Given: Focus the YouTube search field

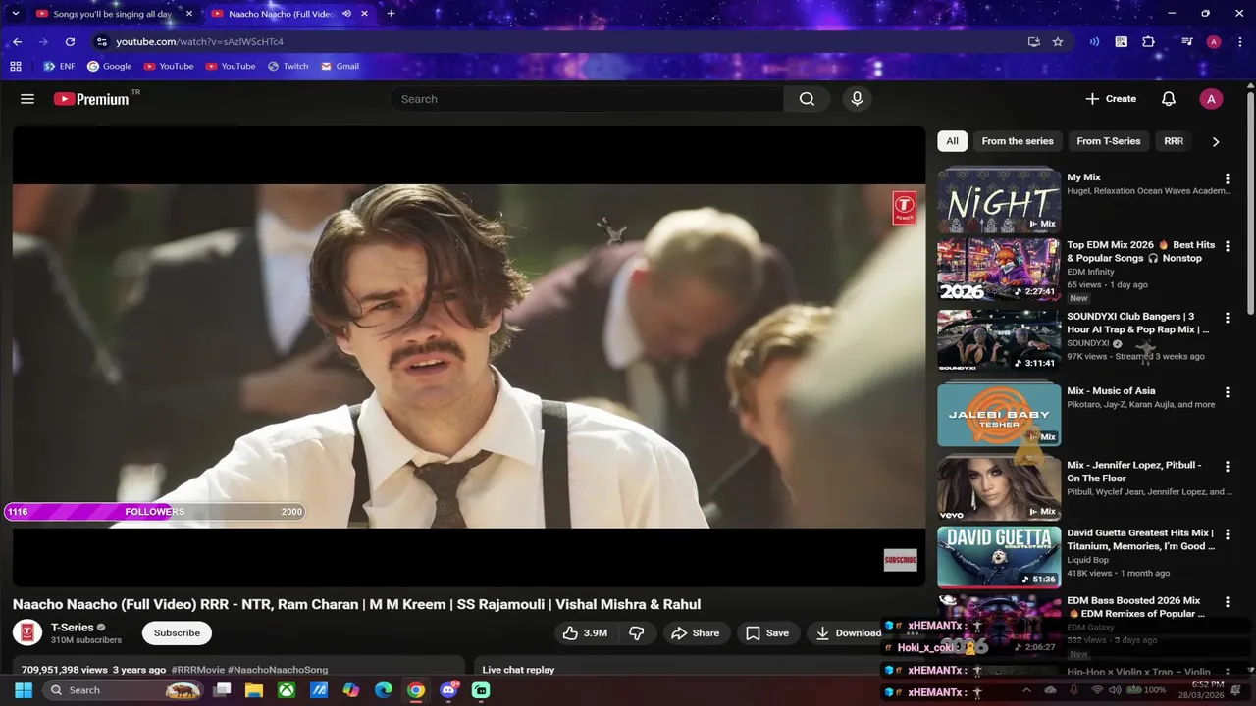Looking at the screenshot, I should 586,99.
